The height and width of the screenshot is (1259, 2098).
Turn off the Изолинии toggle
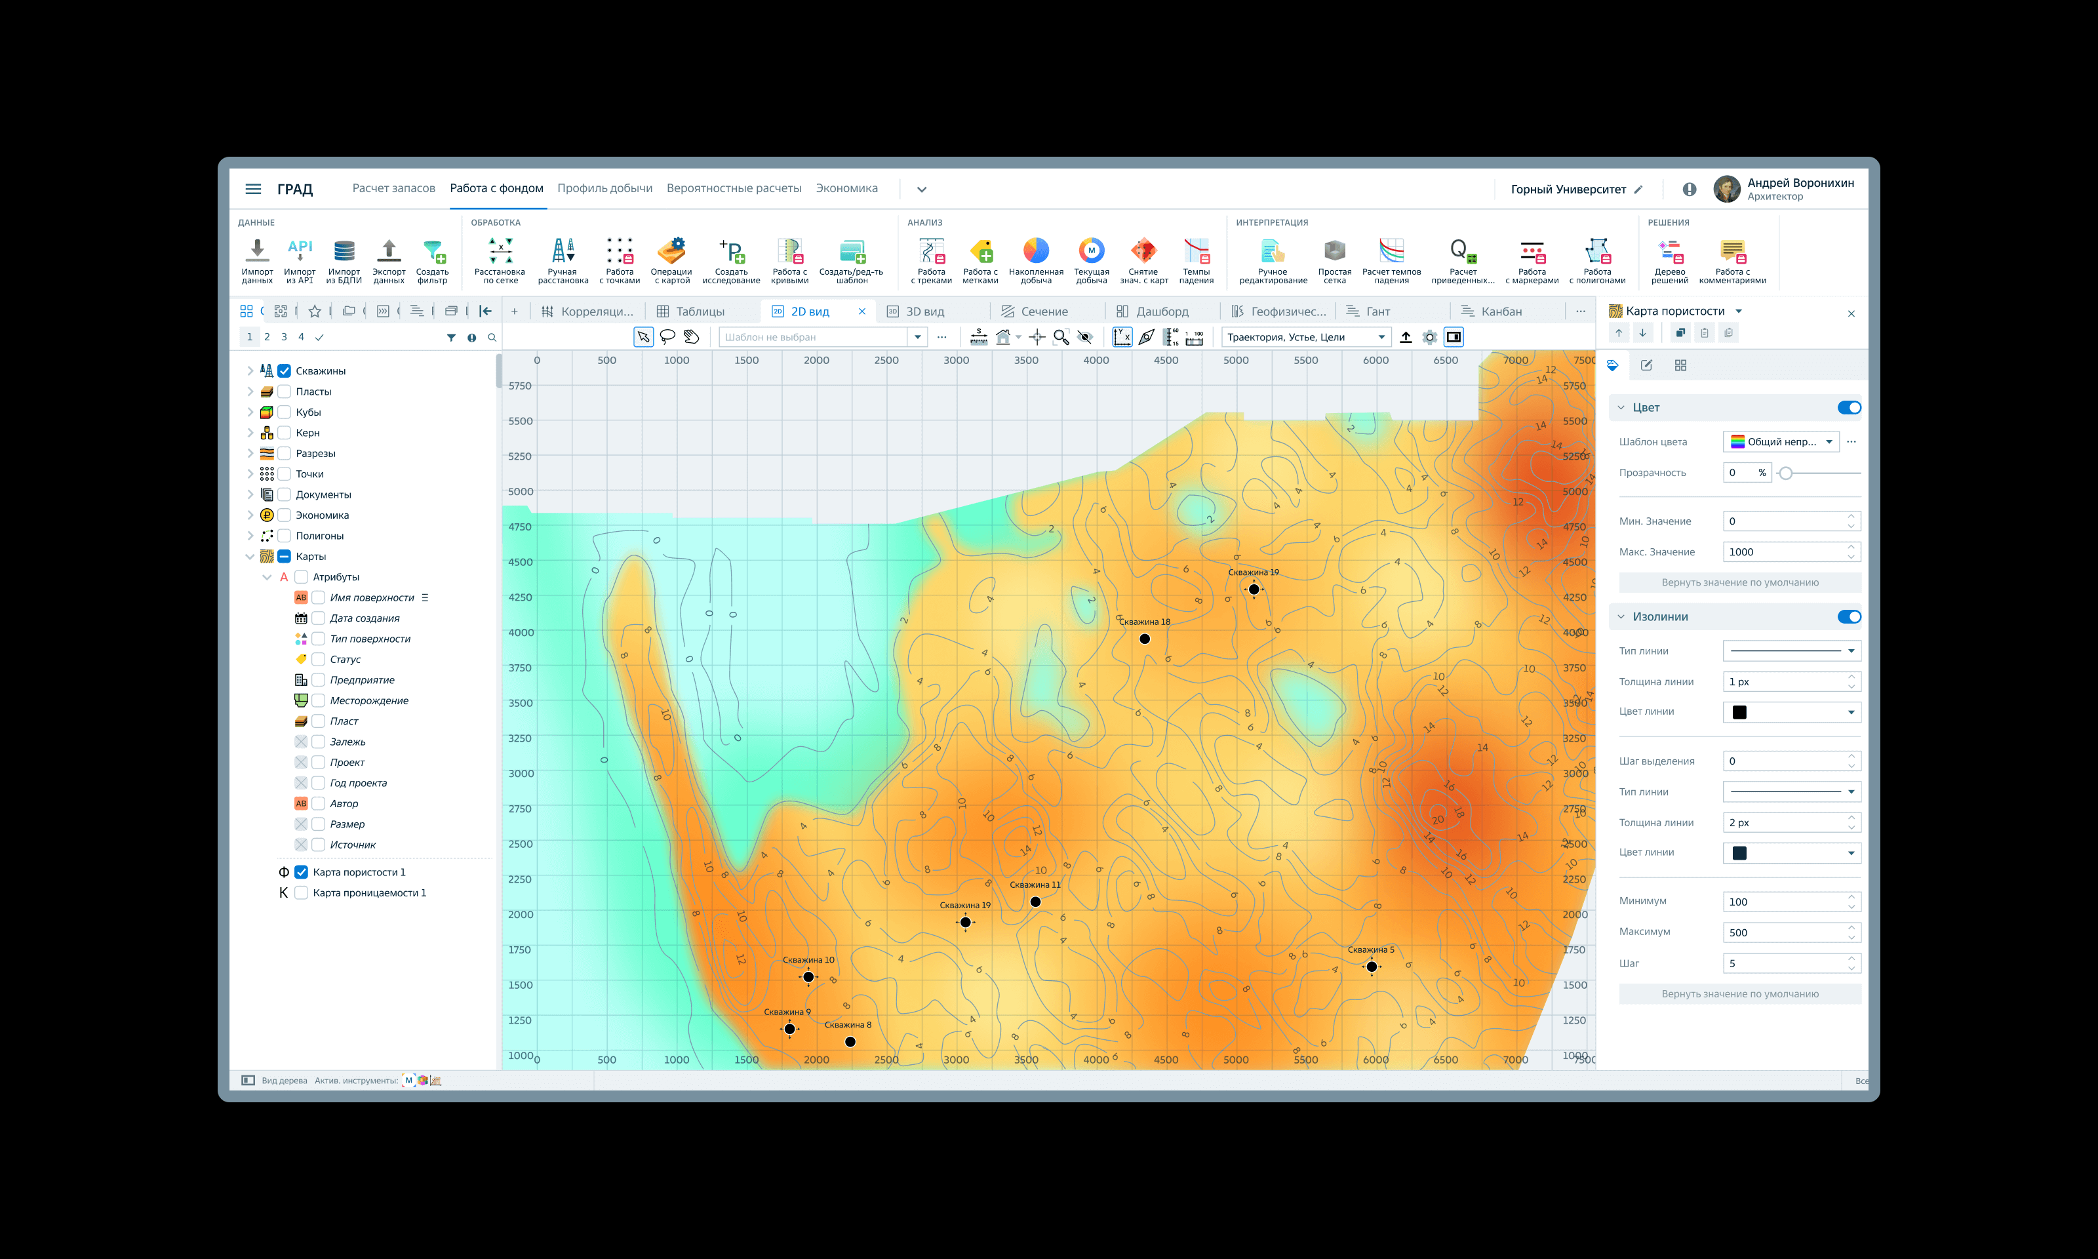coord(1849,617)
